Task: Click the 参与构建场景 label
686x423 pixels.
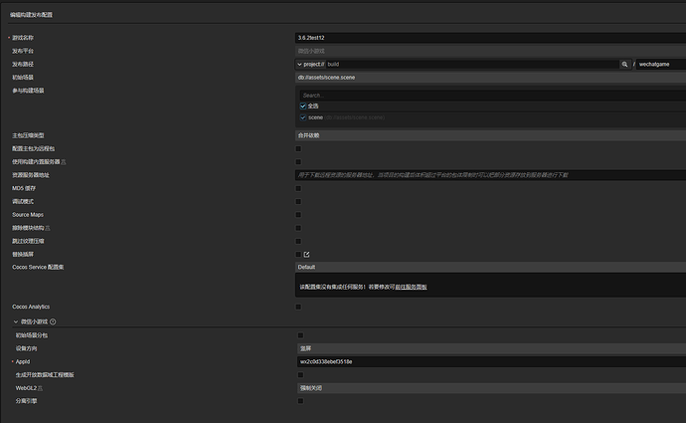Action: click(28, 91)
